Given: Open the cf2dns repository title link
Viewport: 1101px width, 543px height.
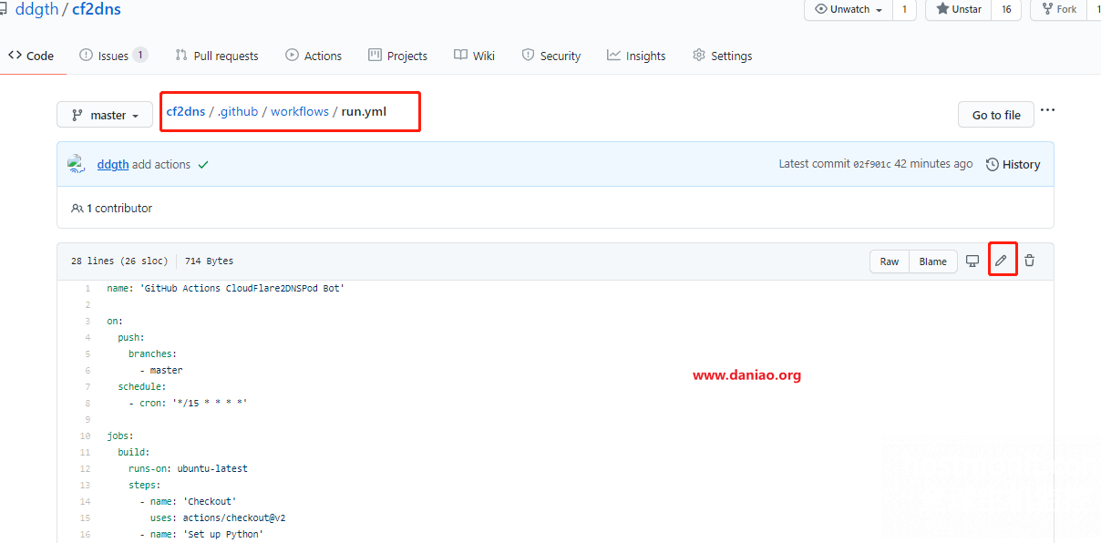Looking at the screenshot, I should pos(97,10).
